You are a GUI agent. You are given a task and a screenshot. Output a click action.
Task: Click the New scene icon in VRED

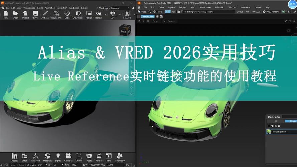pos(6,15)
